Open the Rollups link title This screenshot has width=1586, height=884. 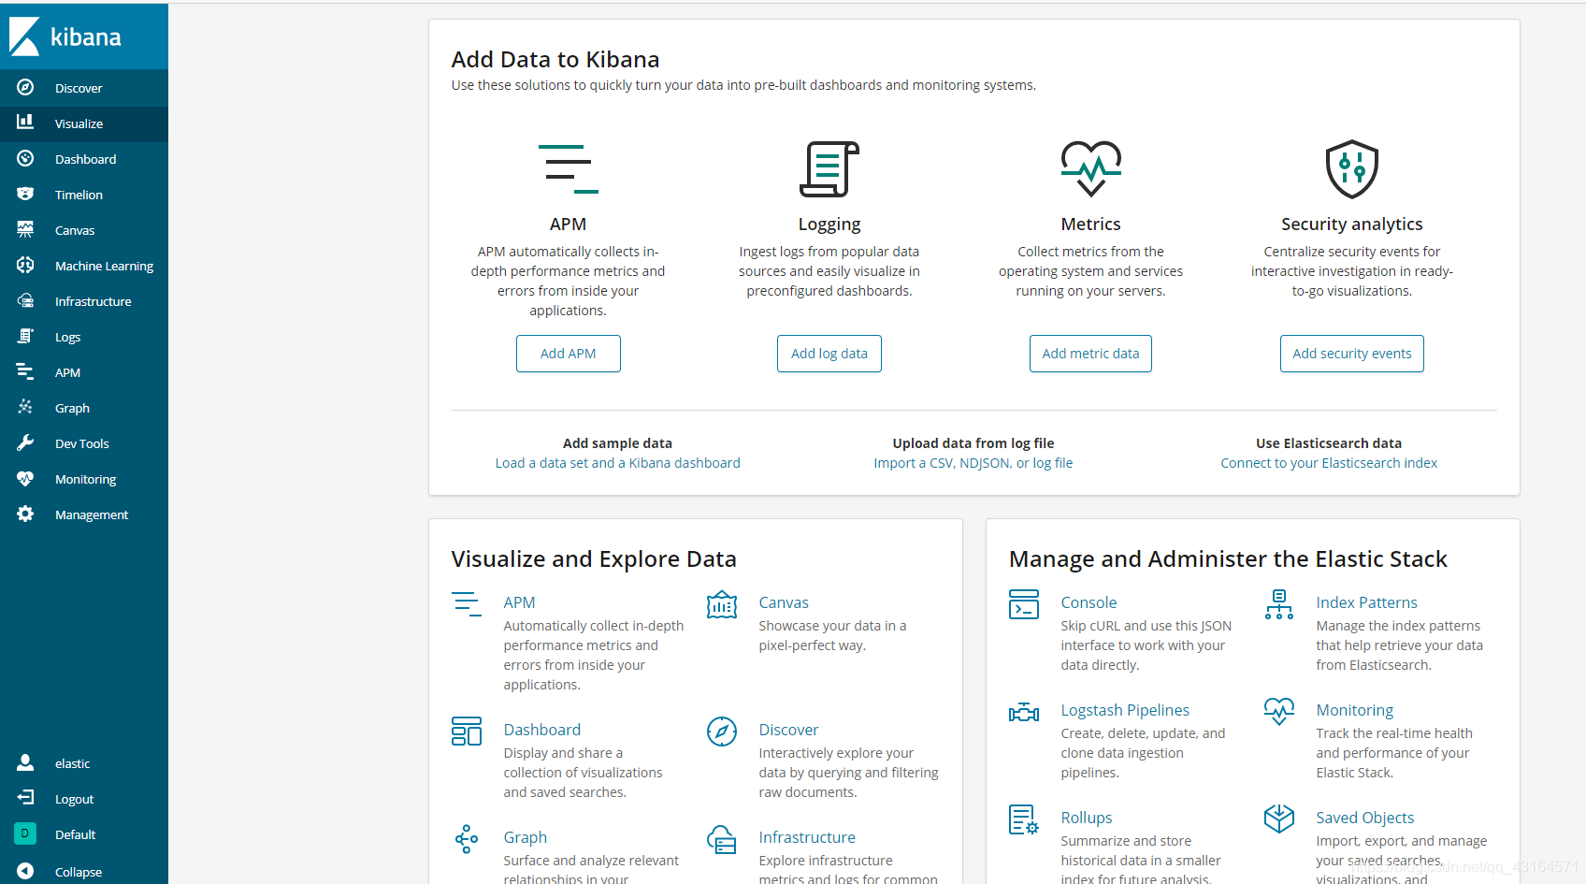tap(1087, 818)
